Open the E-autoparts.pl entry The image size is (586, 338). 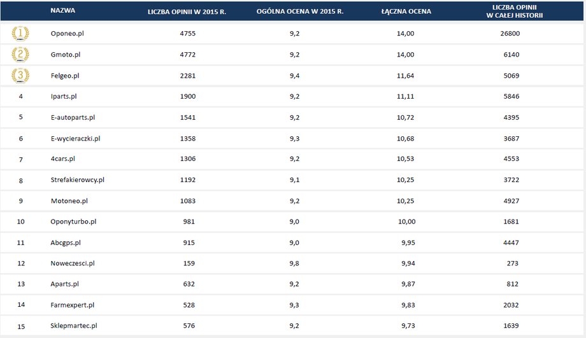pos(73,117)
